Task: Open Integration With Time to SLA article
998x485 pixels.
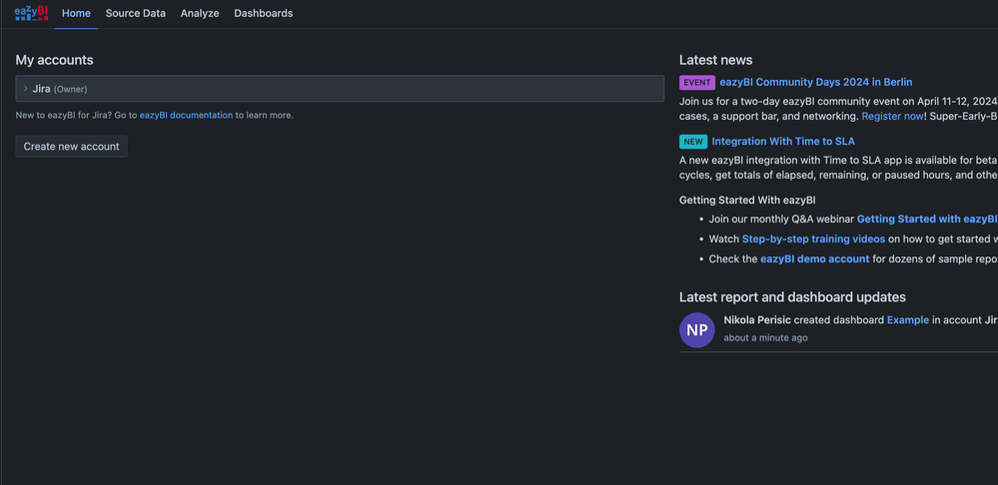Action: [x=783, y=141]
